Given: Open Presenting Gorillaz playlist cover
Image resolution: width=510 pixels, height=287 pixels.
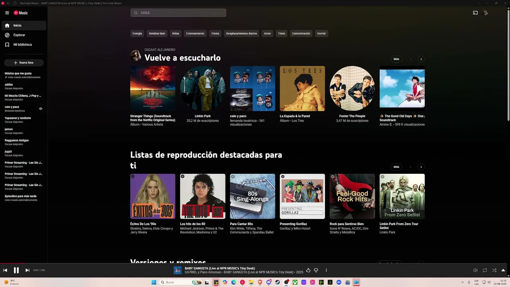Looking at the screenshot, I should pos(302,196).
